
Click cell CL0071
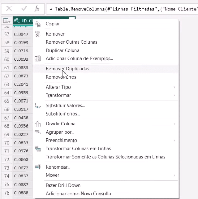tap(21, 101)
